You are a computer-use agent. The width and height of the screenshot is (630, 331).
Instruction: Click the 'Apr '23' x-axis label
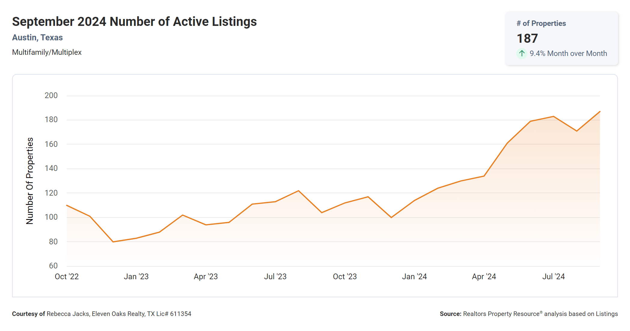[206, 277]
